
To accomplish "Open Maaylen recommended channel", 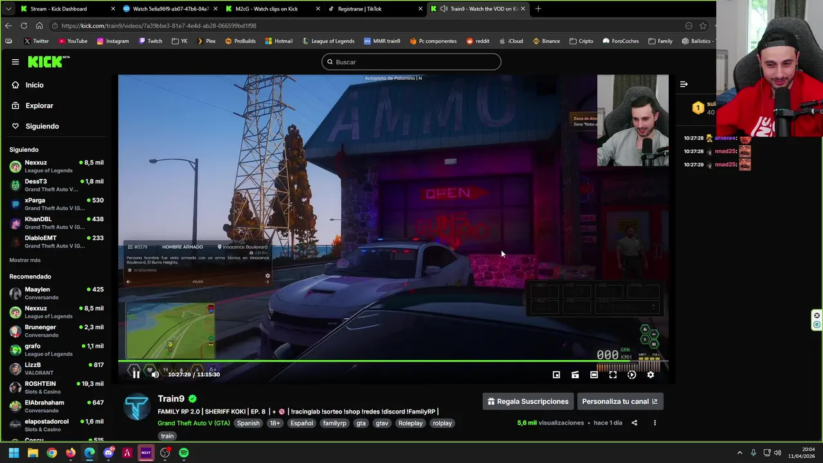I will pyautogui.click(x=57, y=293).
